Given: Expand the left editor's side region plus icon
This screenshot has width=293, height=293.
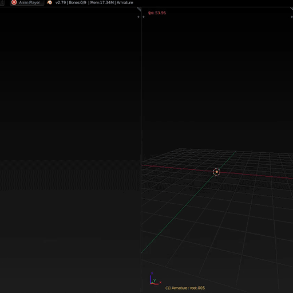Looking at the screenshot, I should pos(138,17).
